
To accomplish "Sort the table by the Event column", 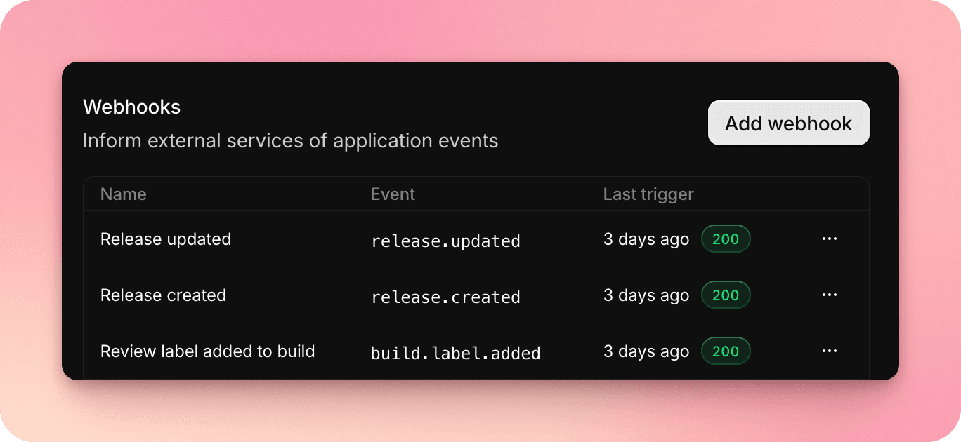I will pos(393,194).
